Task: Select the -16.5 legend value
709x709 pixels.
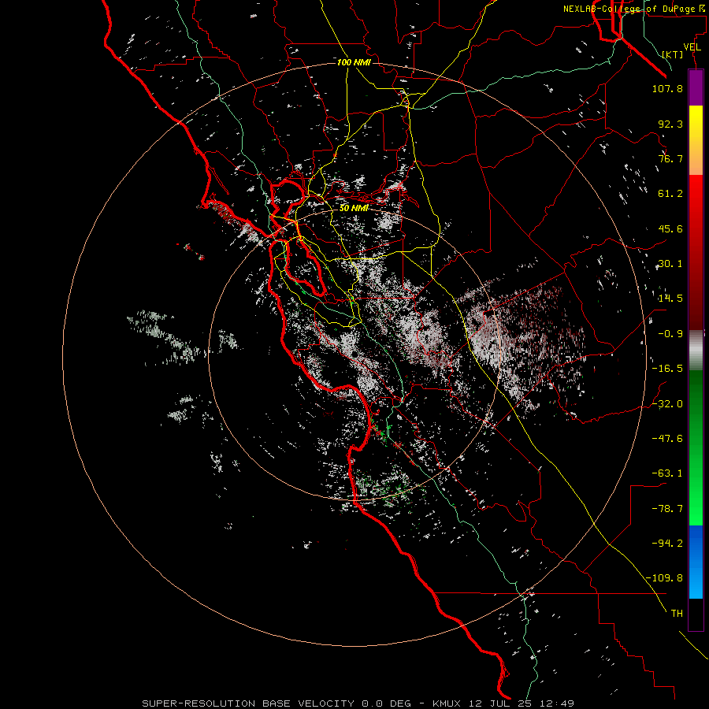Action: [x=667, y=369]
